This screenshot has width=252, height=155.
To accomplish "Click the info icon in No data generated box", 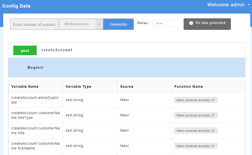I will point(191,23).
